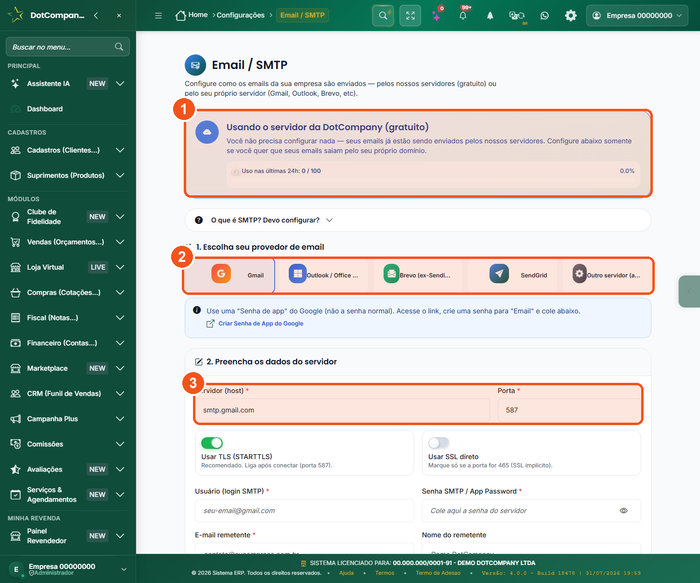Viewport: 700px width, 583px height.
Task: Expand the Suprimentos (Produtos) submenu chevron
Action: (120, 175)
